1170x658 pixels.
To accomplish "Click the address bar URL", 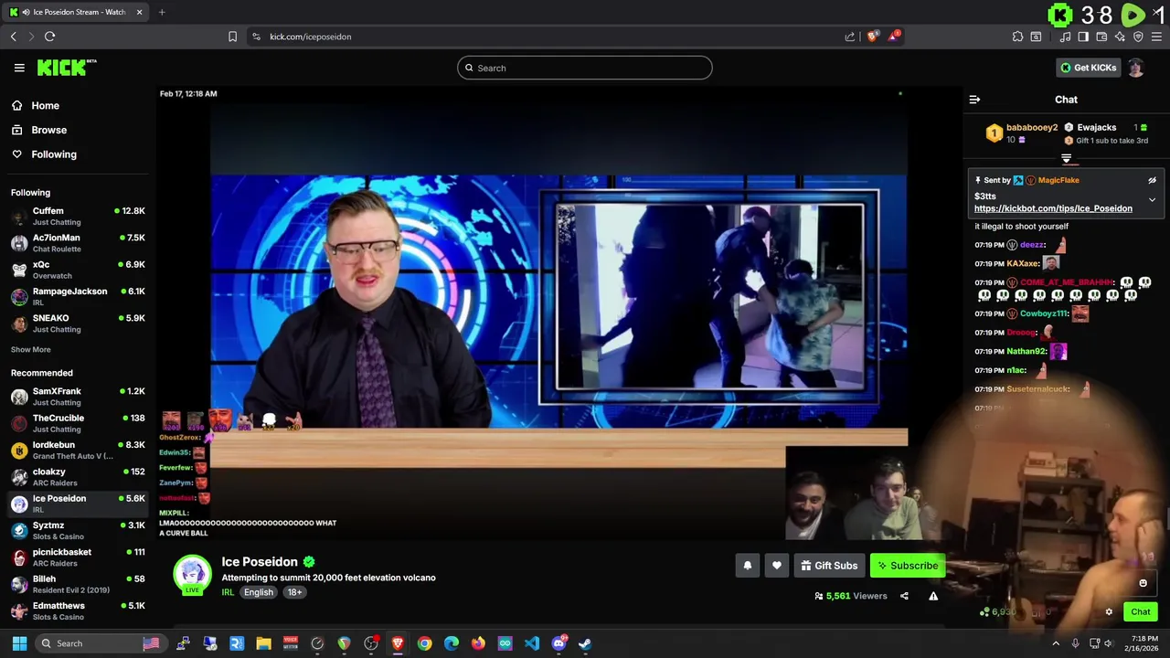I will coord(310,37).
